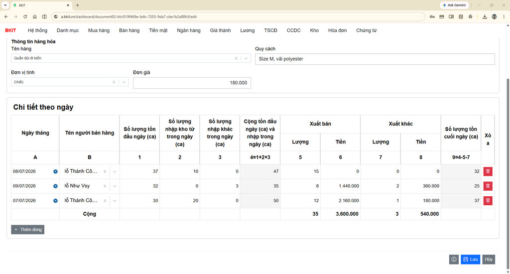Reload the current page
Screen dimensions: 510x274
(25, 16)
